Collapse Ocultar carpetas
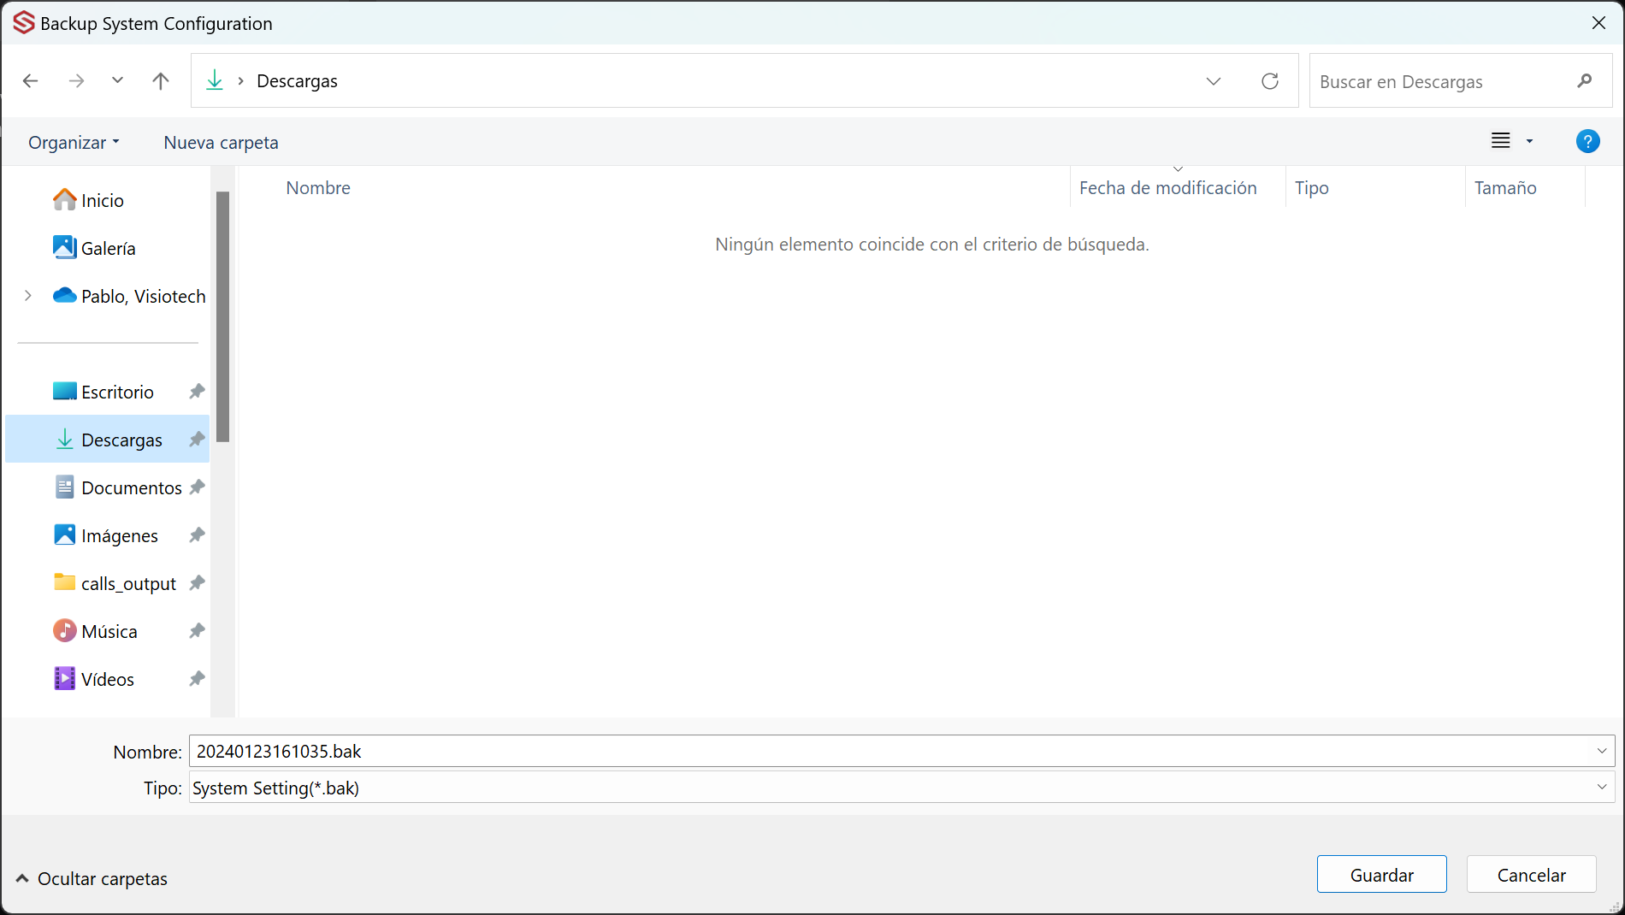Viewport: 1625px width, 915px height. click(90, 878)
